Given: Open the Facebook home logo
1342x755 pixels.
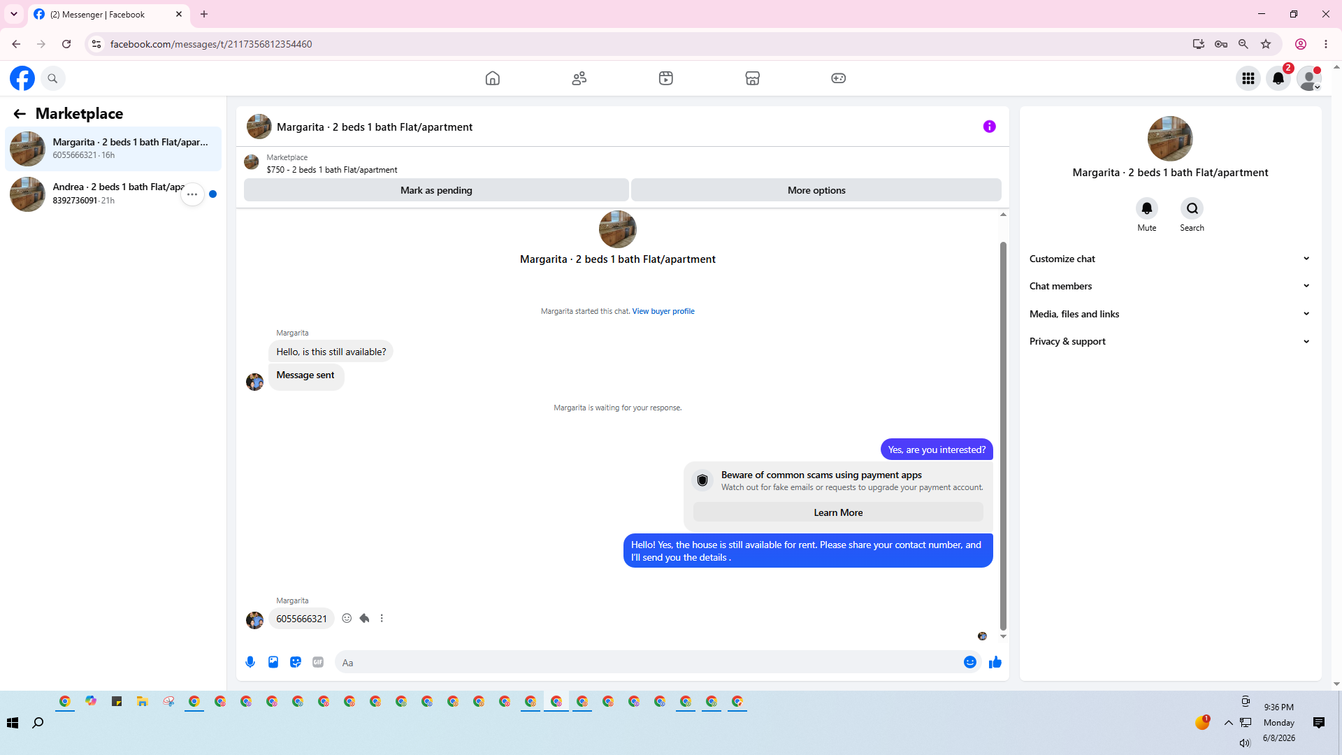Looking at the screenshot, I should (x=22, y=78).
